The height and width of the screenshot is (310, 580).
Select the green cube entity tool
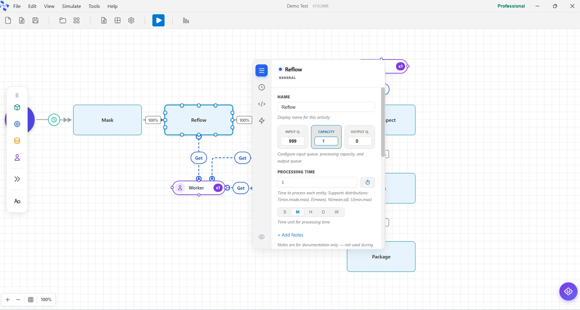[17, 107]
